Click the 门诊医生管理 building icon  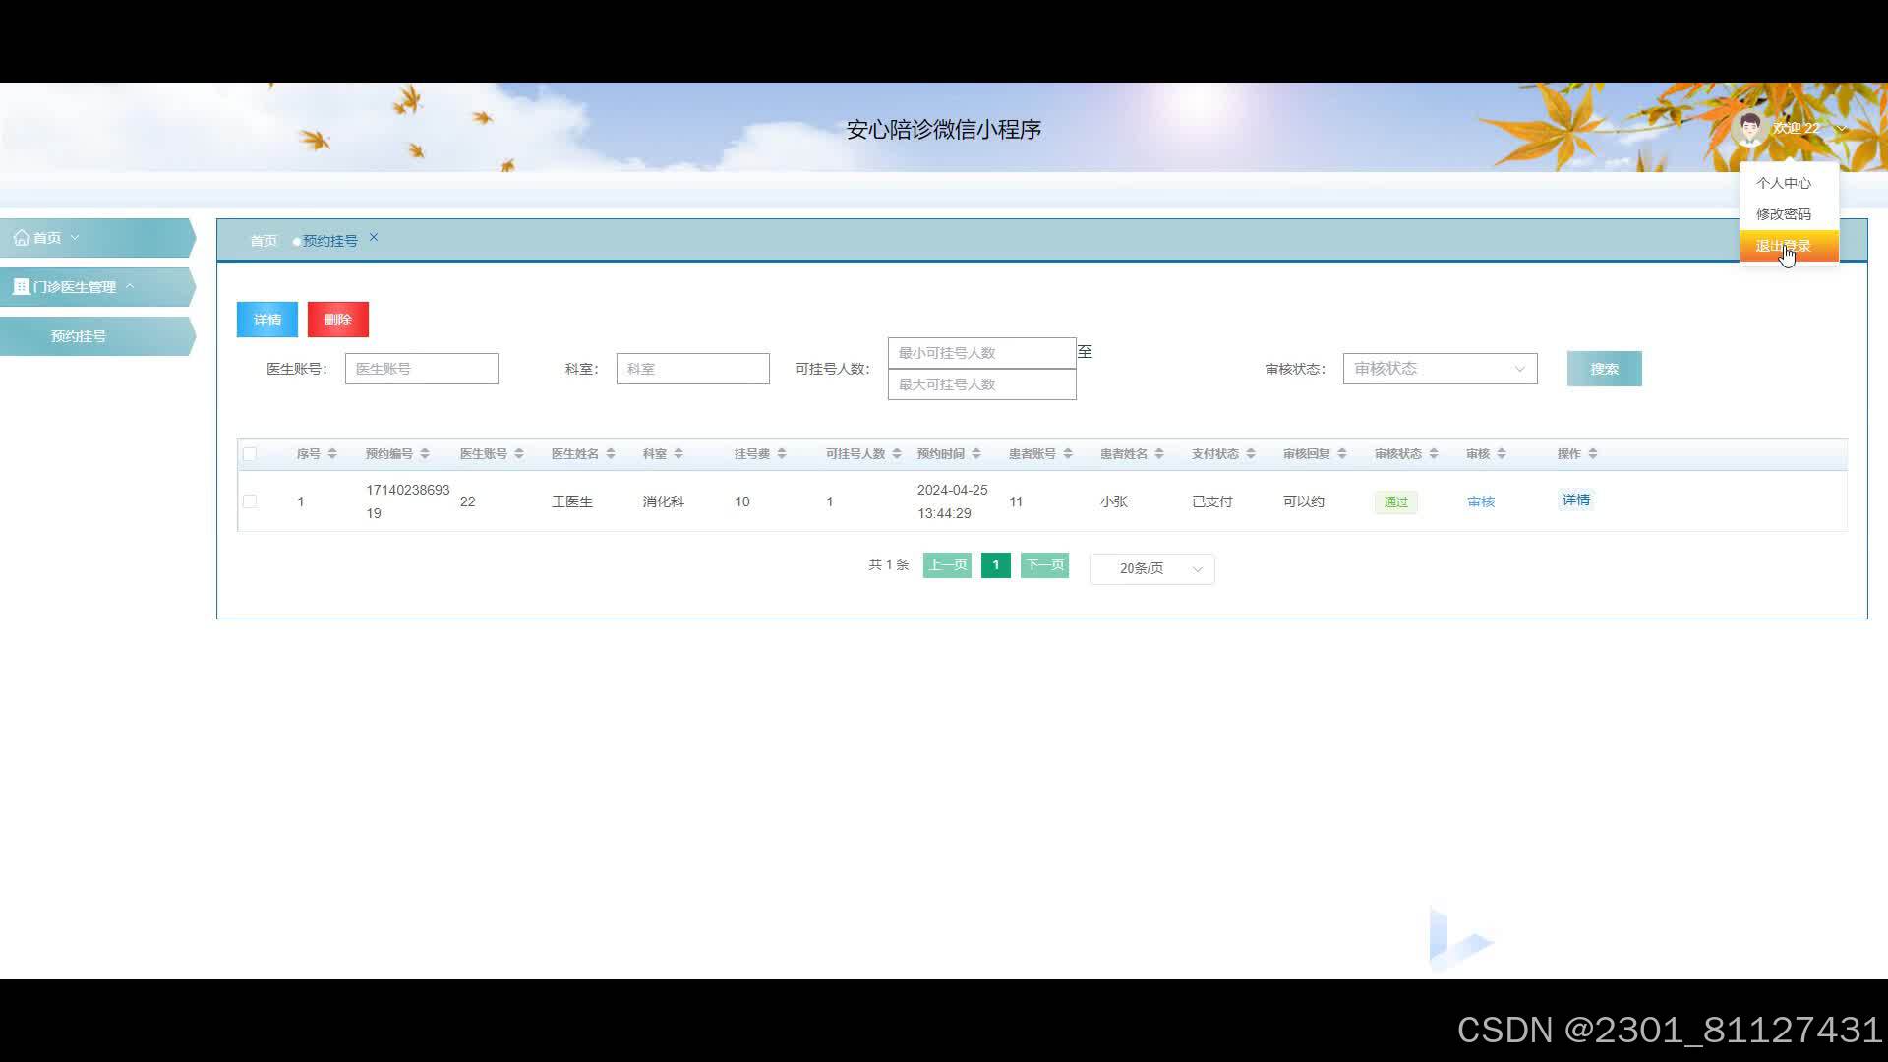coord(21,287)
